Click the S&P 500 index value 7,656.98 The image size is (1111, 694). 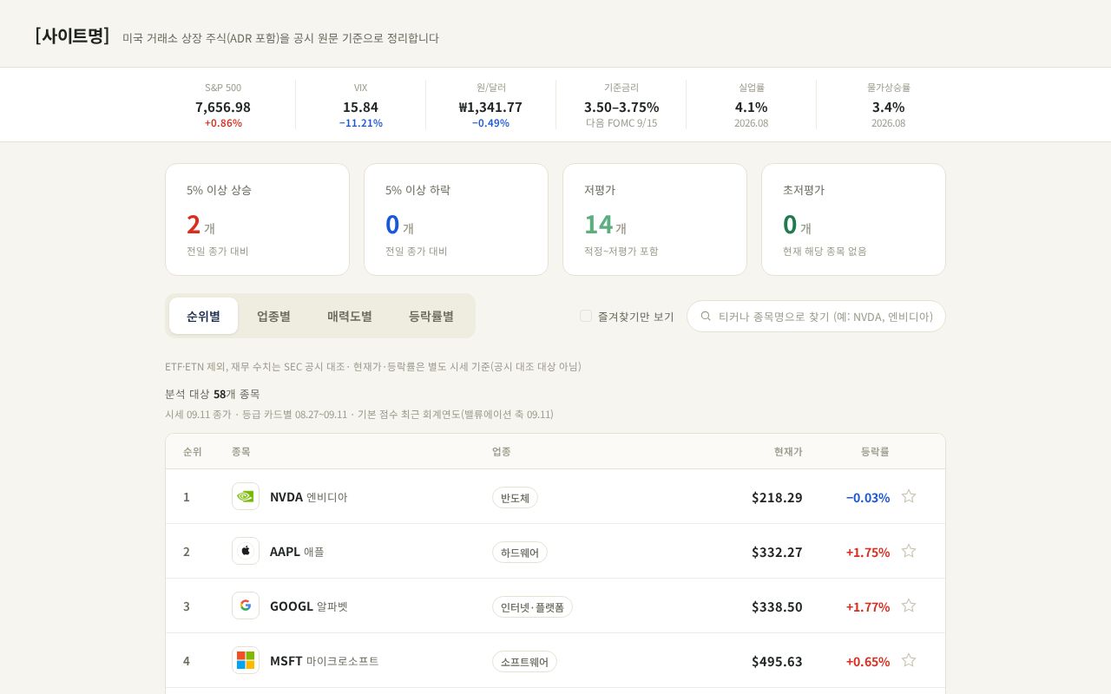tap(223, 107)
